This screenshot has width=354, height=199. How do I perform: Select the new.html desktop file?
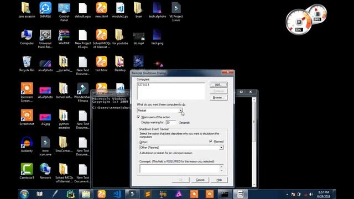[x=101, y=10]
